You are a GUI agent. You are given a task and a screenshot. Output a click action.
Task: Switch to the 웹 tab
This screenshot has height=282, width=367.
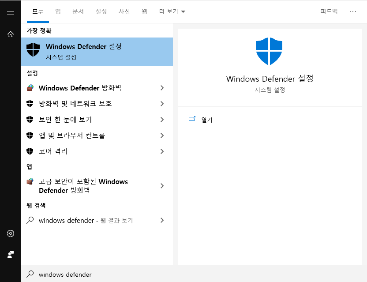click(x=144, y=11)
